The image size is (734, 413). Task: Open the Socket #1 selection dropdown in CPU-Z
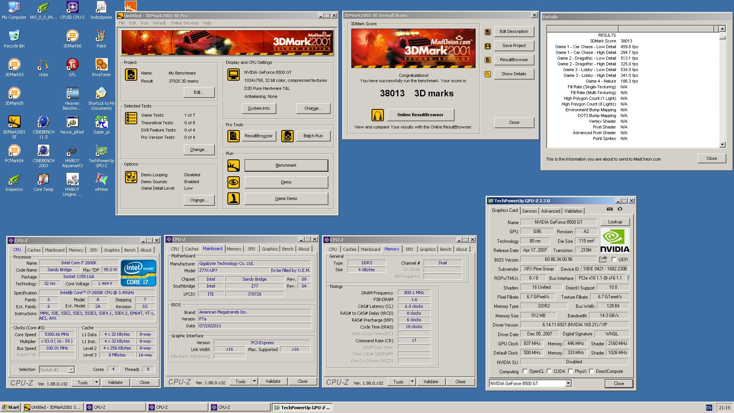(x=71, y=369)
